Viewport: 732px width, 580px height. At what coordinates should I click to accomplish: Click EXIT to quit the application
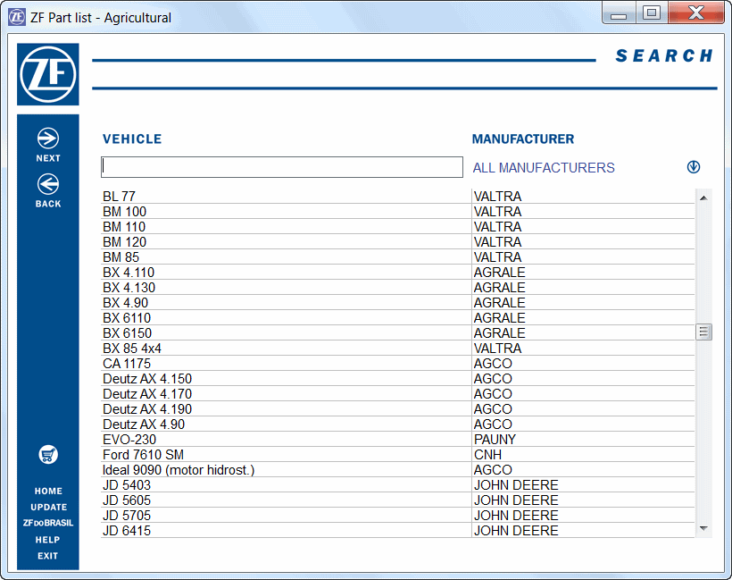pyautogui.click(x=48, y=556)
